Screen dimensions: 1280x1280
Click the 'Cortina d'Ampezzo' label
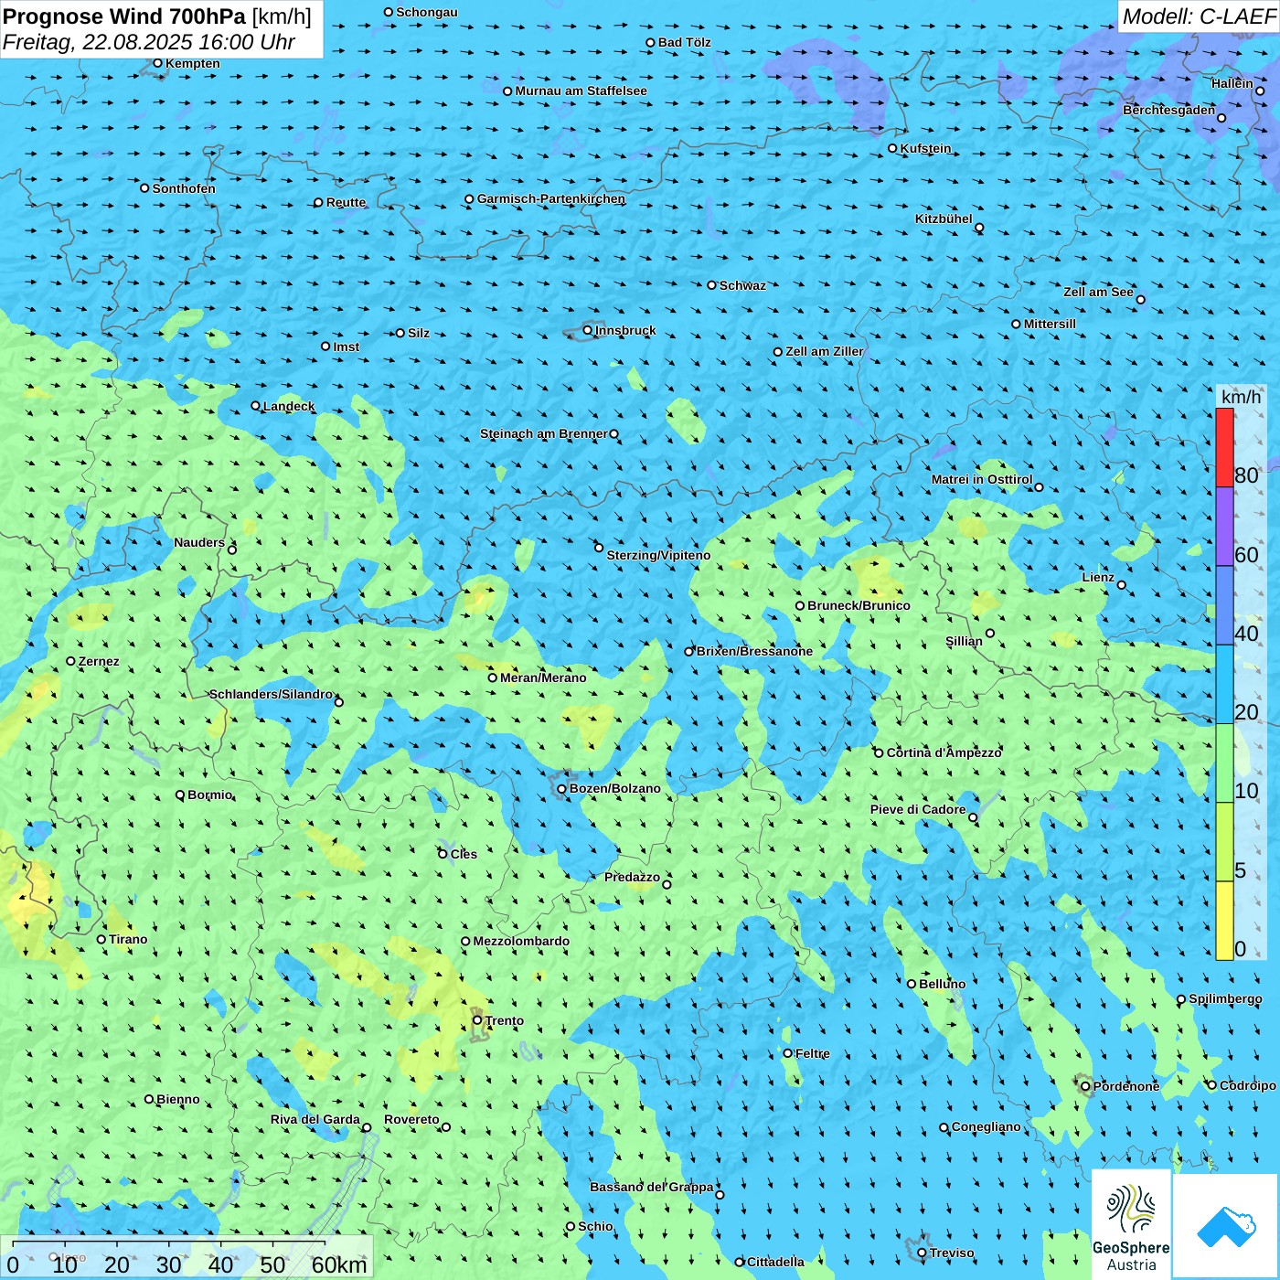[x=944, y=752]
